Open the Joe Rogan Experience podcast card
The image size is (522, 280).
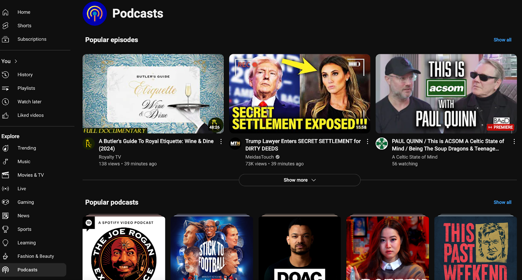[x=124, y=248]
